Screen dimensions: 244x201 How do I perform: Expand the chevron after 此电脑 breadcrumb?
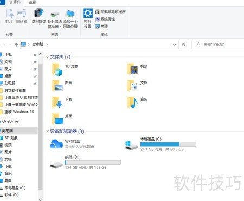point(47,45)
